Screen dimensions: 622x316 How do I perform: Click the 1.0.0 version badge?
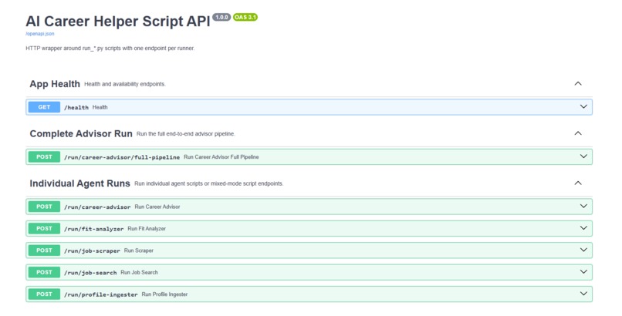(x=221, y=17)
